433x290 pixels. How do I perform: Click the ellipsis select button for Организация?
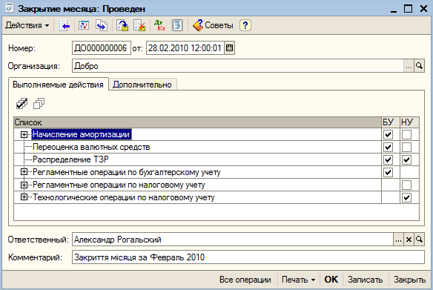409,66
